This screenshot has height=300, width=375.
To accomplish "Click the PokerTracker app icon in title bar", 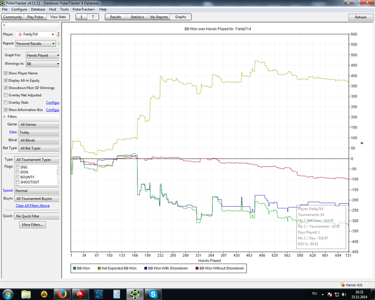I will click(2, 3).
